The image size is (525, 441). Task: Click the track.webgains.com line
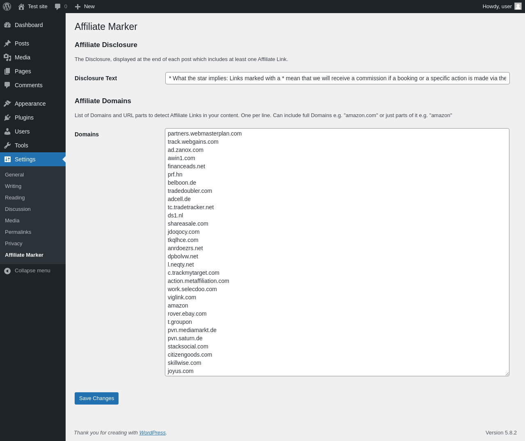point(193,142)
